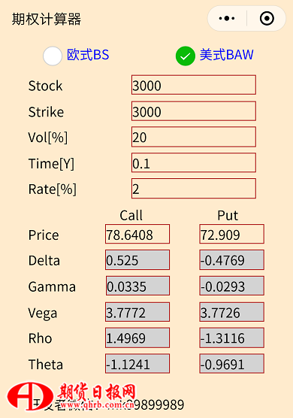This screenshot has width=293, height=418.
Task: Open the mini program three-dot menu
Action: (227, 18)
